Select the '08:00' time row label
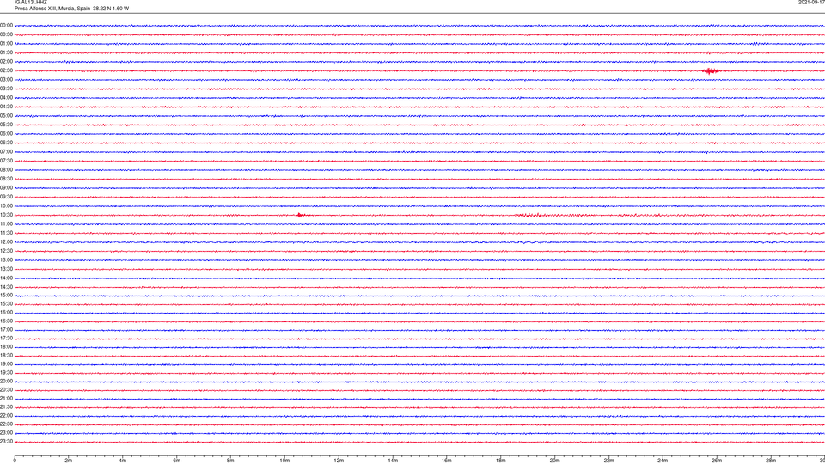This screenshot has height=464, width=825. coord(6,170)
